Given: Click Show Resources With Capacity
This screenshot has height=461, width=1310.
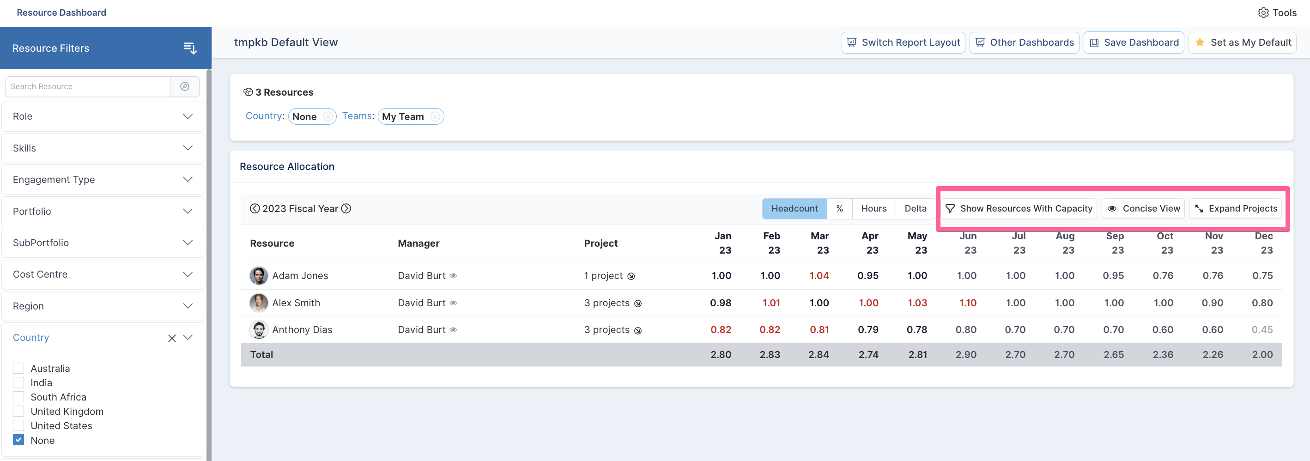Looking at the screenshot, I should point(1018,208).
